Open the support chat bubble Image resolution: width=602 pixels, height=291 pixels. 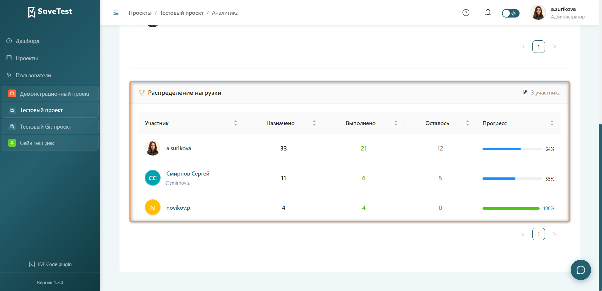(x=581, y=270)
